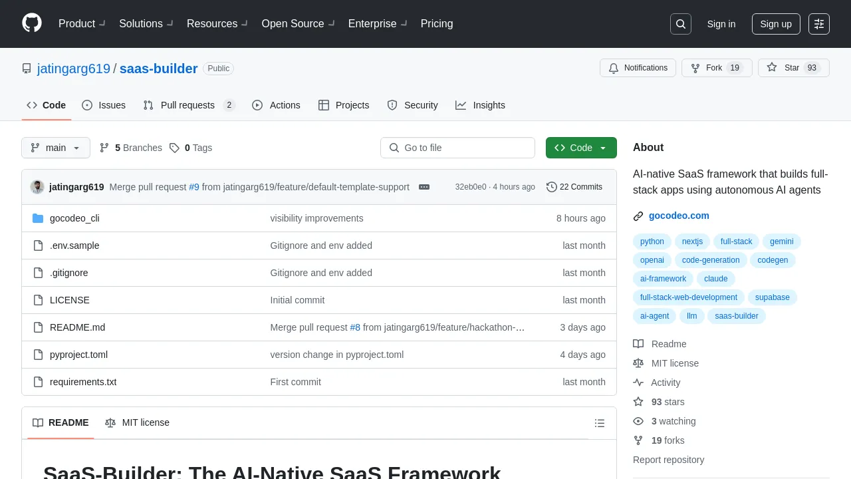Open the README outline icon

click(x=600, y=423)
